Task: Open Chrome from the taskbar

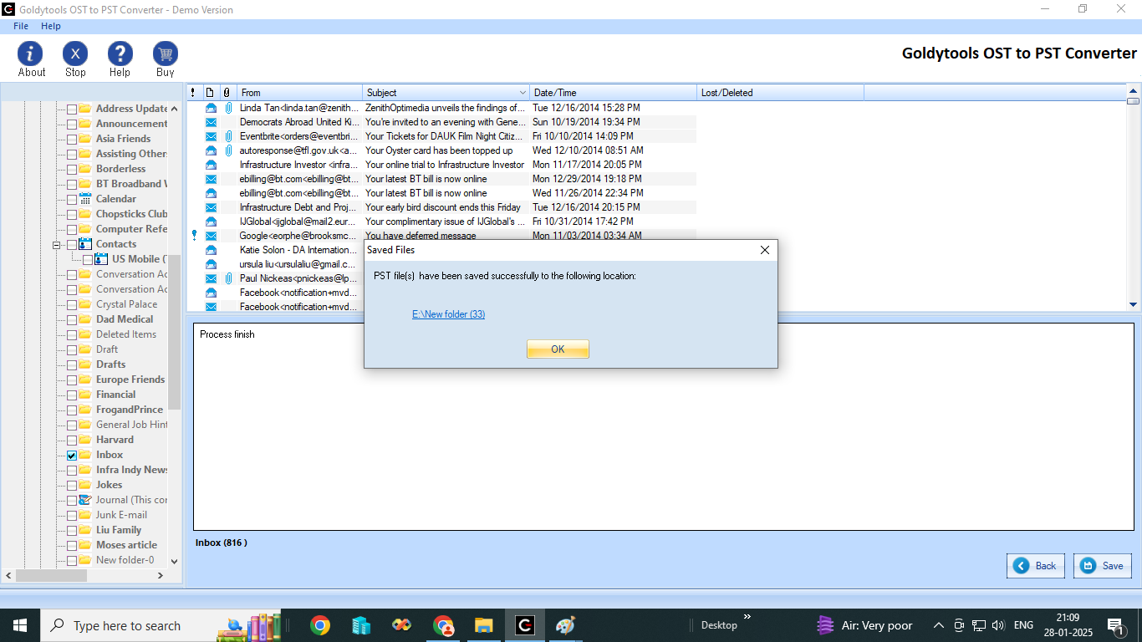Action: coord(319,625)
